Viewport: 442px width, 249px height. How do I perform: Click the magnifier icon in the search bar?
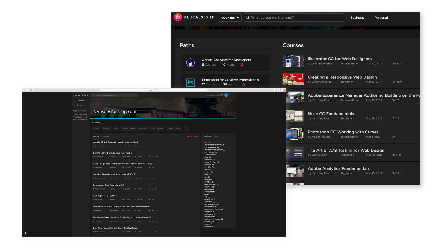point(248,17)
